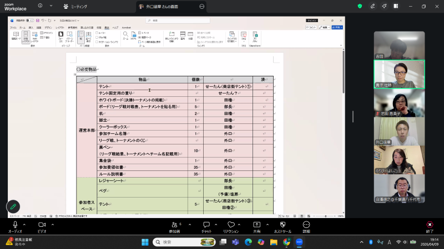444x249 pixels.
Task: Open the チャット chat panel
Action: [x=205, y=224]
